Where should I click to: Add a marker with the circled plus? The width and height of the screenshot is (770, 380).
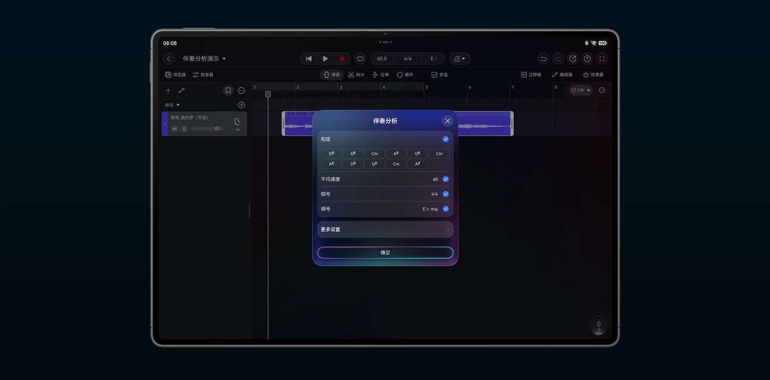click(241, 105)
